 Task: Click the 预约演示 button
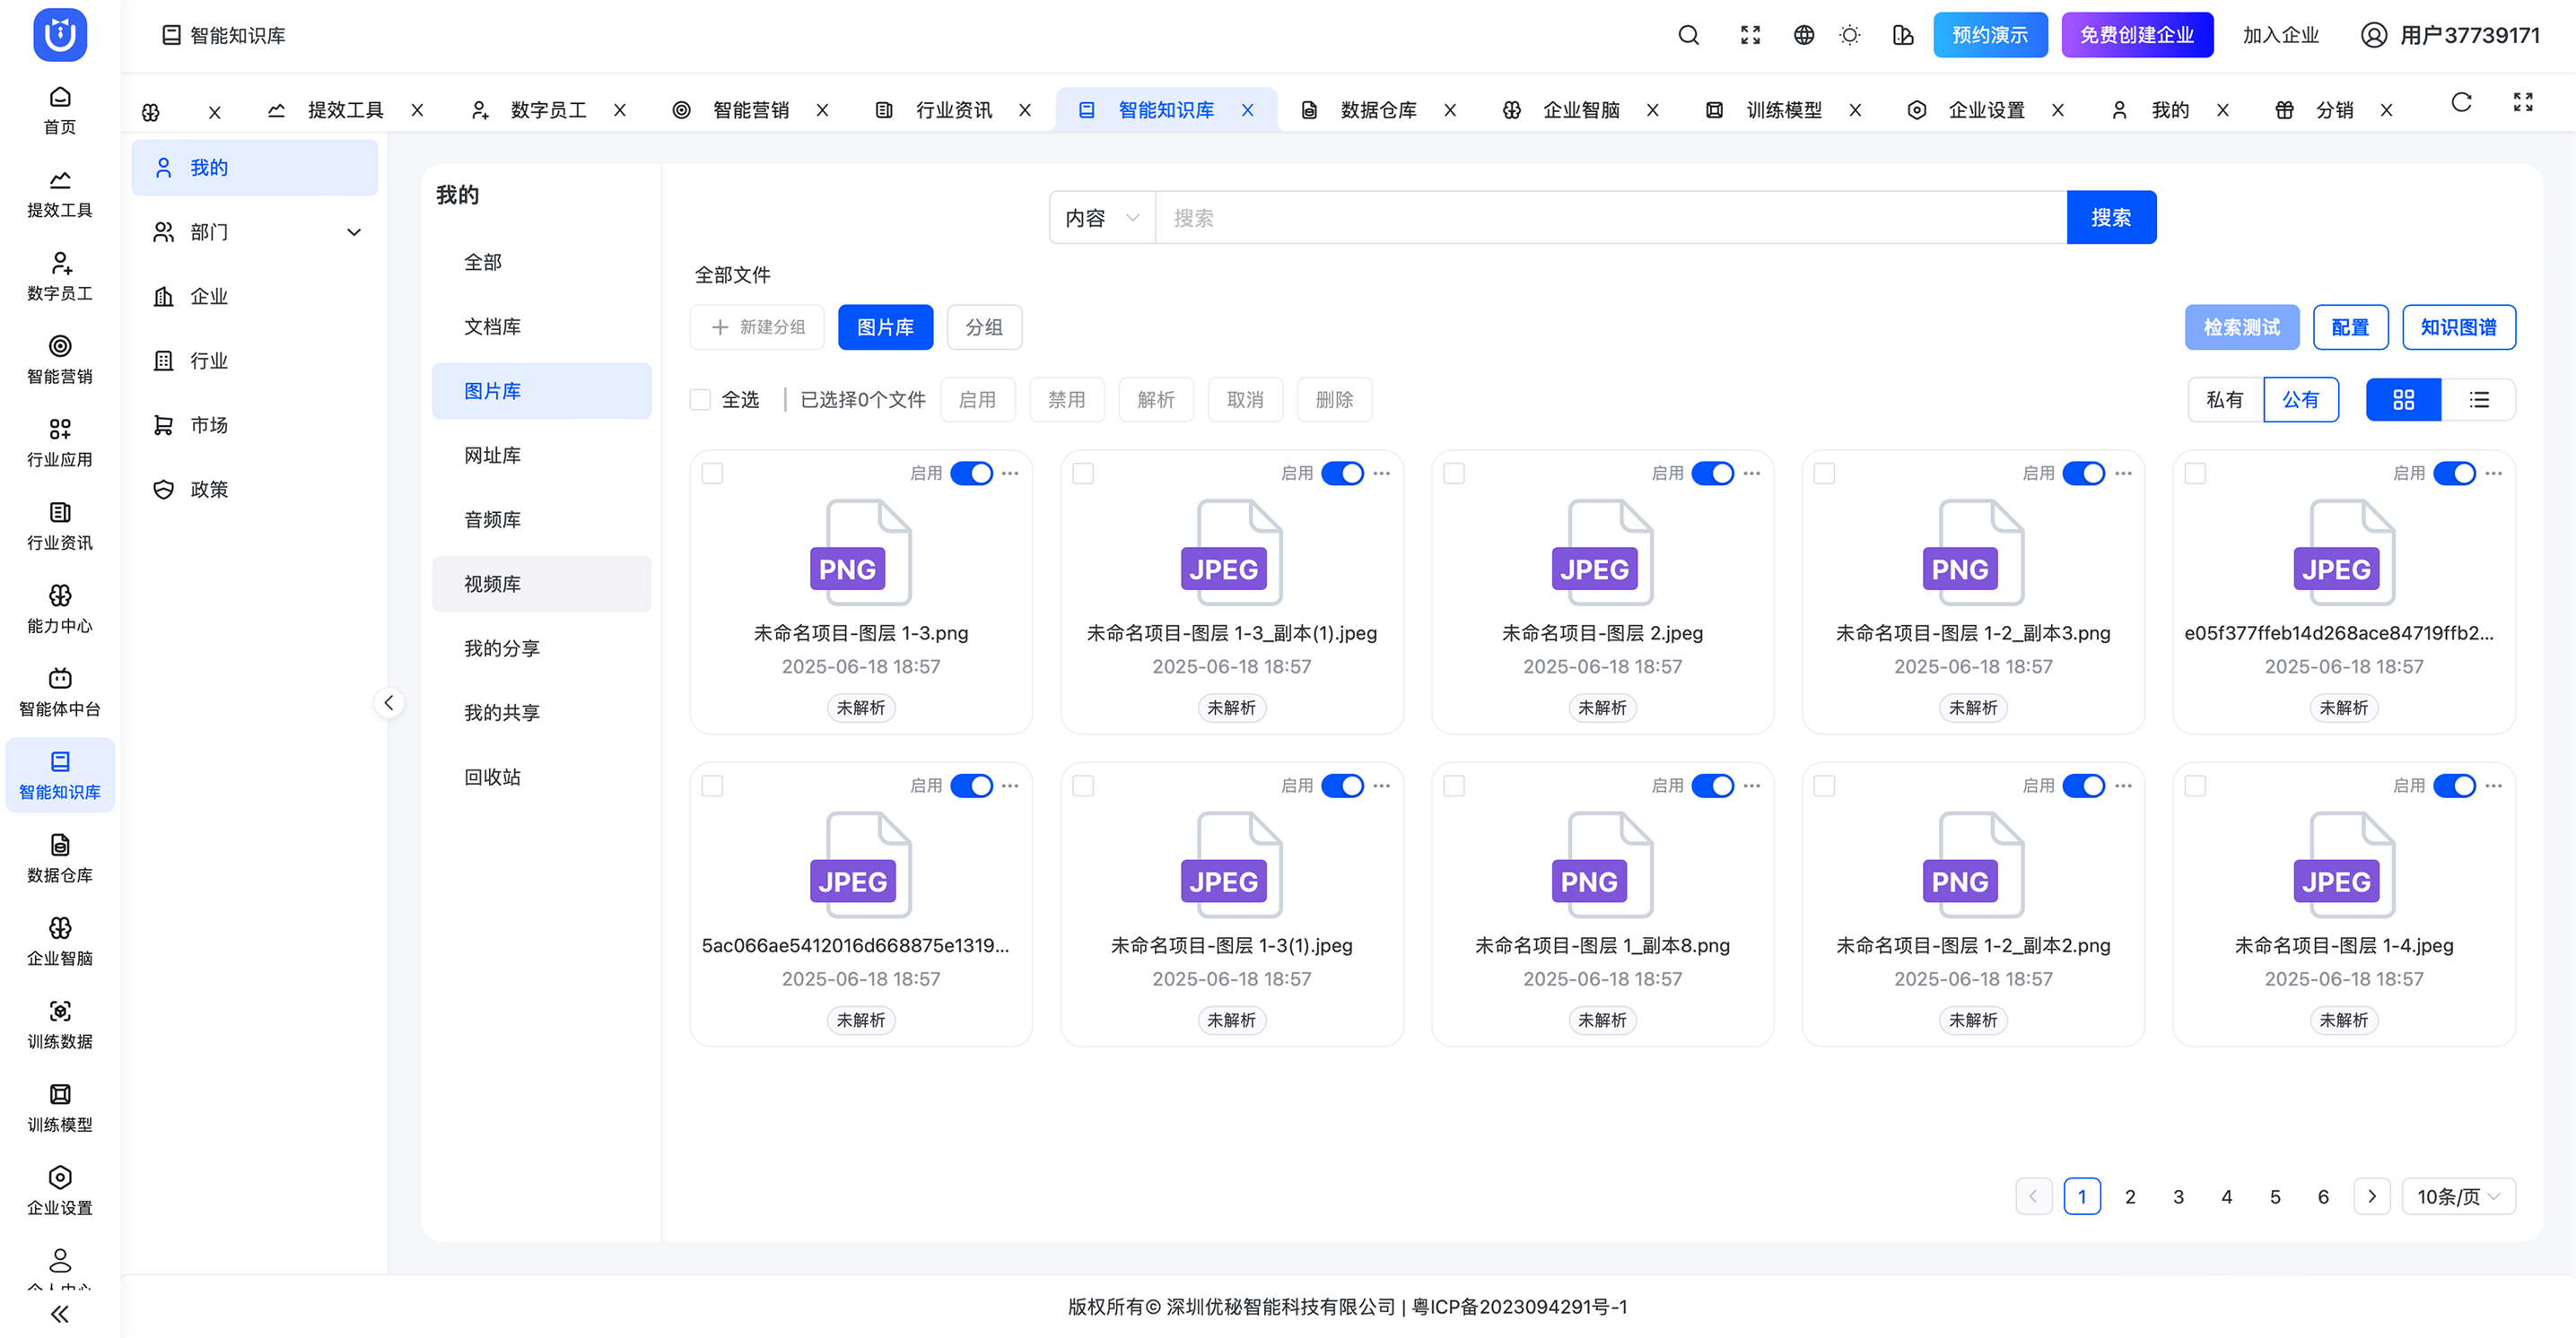pyautogui.click(x=1989, y=35)
